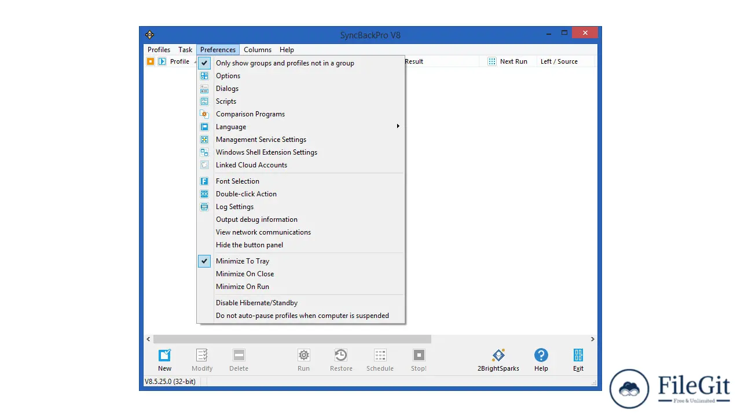Click the Comparison Programs icon
This screenshot has width=741, height=417.
tap(204, 114)
